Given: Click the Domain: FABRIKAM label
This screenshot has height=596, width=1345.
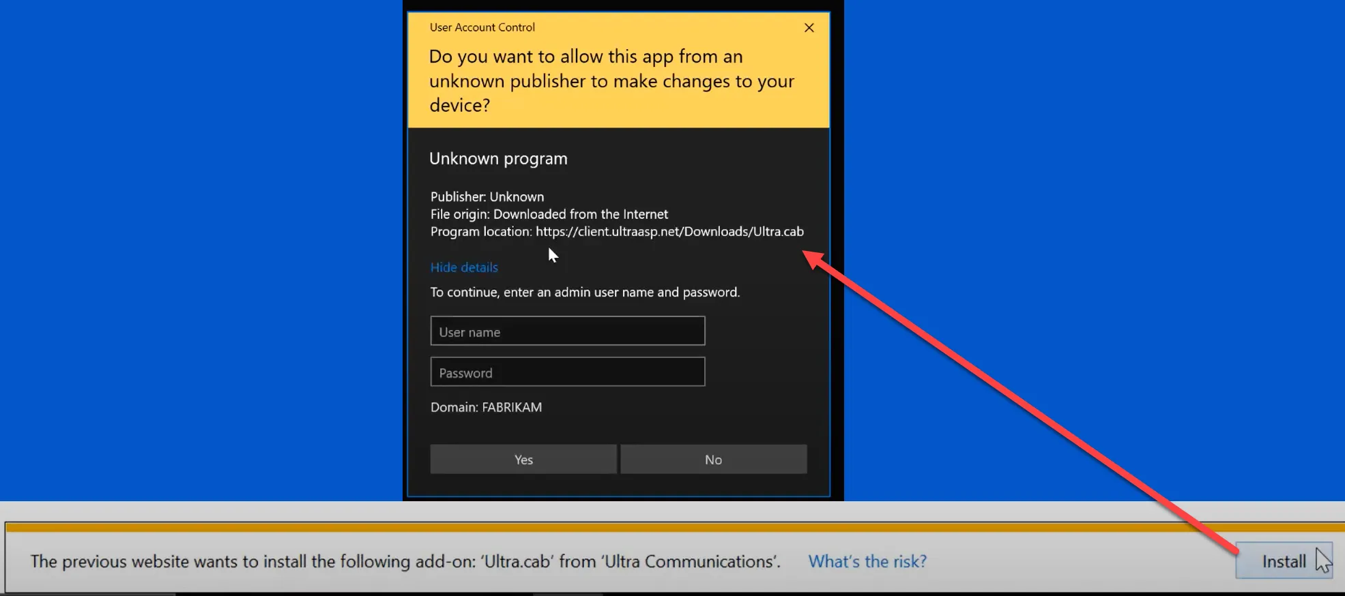Looking at the screenshot, I should [x=486, y=407].
